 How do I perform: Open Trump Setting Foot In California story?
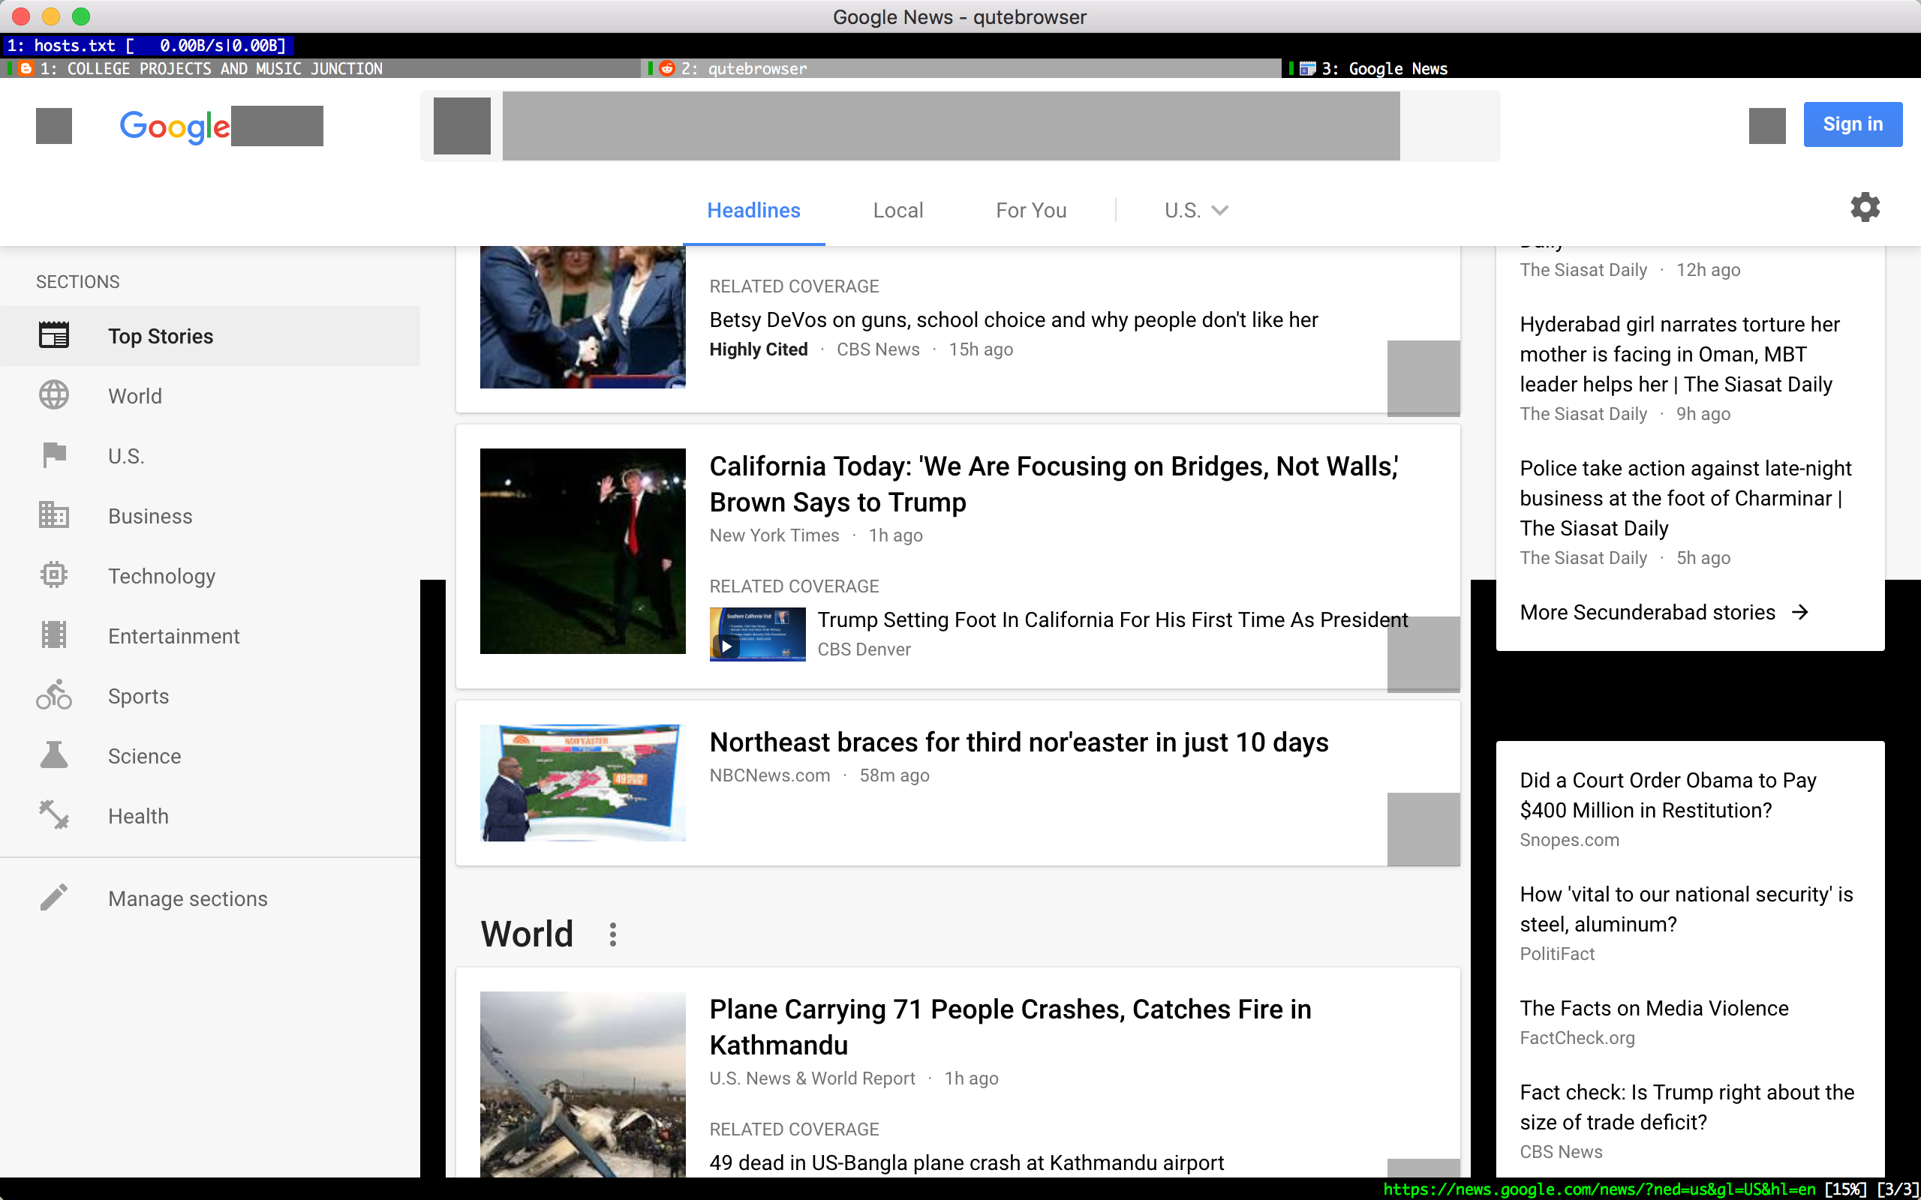tap(1113, 619)
